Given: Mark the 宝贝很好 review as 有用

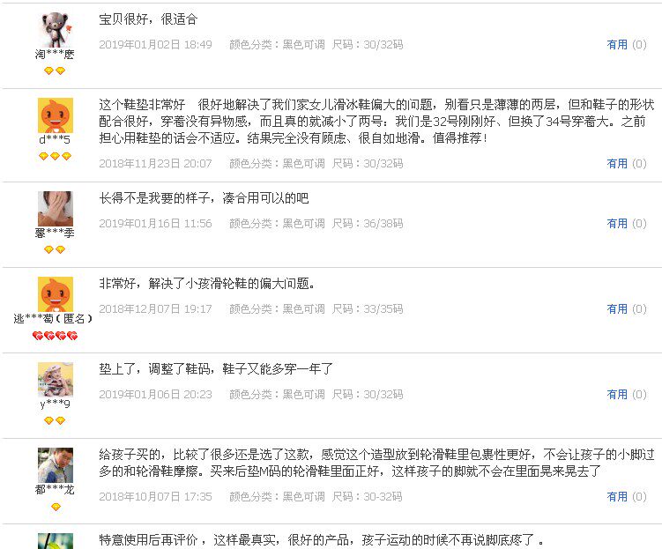Looking at the screenshot, I should tap(617, 44).
